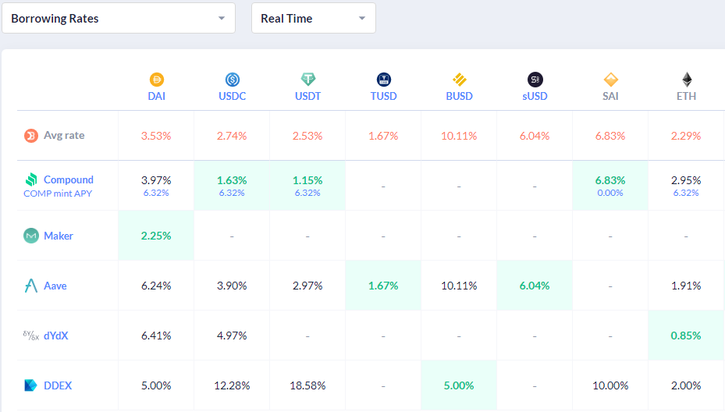Open the Real Time dropdown
This screenshot has height=412, width=725.
(x=314, y=18)
